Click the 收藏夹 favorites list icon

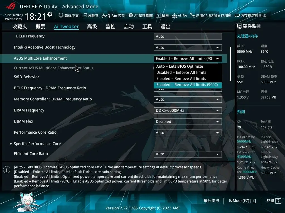[84, 16]
